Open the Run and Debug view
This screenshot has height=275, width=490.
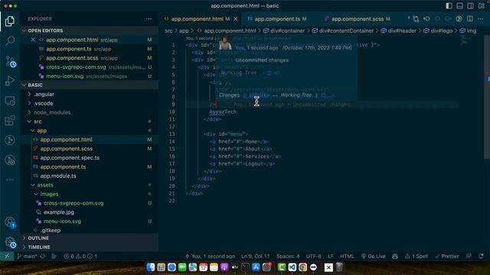coord(10,81)
